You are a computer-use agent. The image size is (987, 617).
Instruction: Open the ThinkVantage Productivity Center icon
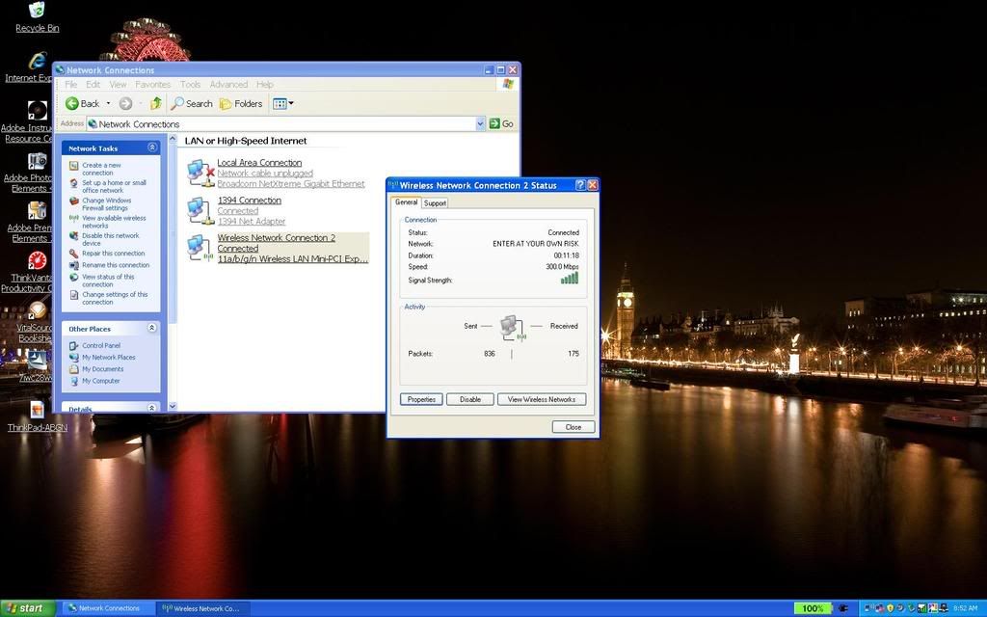(x=37, y=261)
